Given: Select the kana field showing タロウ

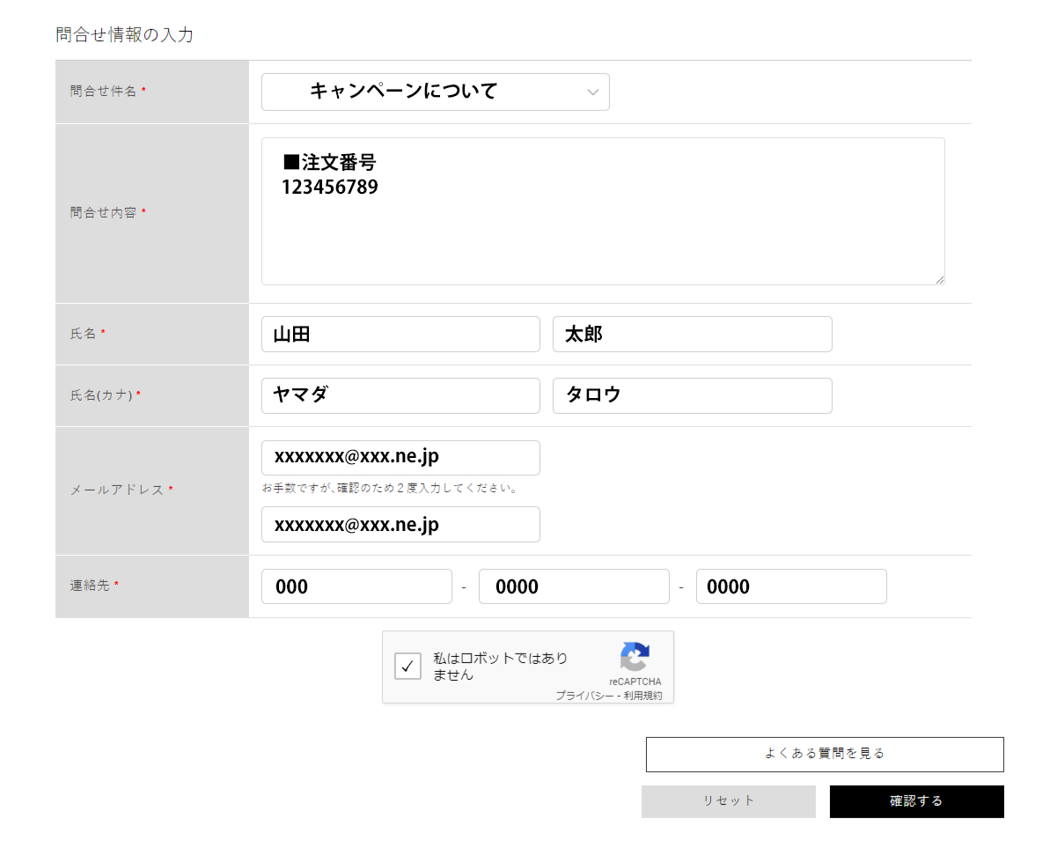Looking at the screenshot, I should 692,395.
